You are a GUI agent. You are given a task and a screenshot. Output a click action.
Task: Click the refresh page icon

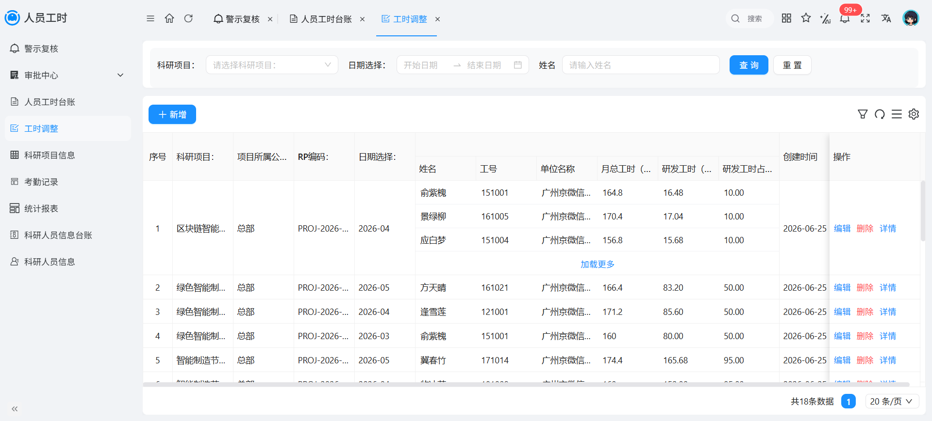(188, 18)
